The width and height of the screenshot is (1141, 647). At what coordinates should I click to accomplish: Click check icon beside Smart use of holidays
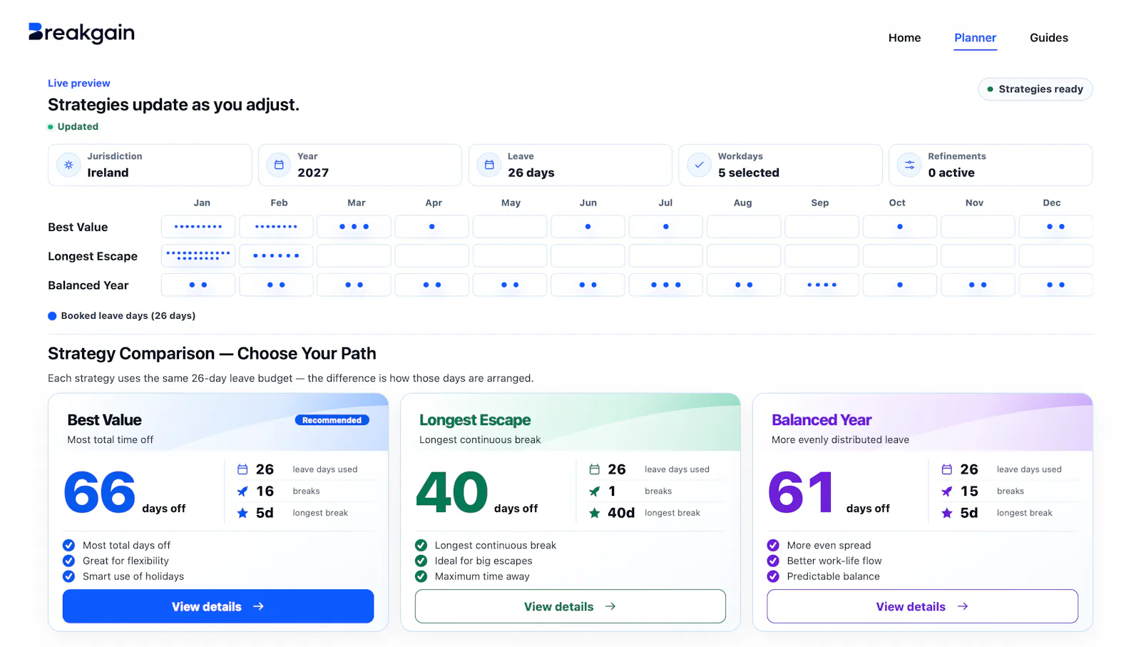pyautogui.click(x=69, y=576)
